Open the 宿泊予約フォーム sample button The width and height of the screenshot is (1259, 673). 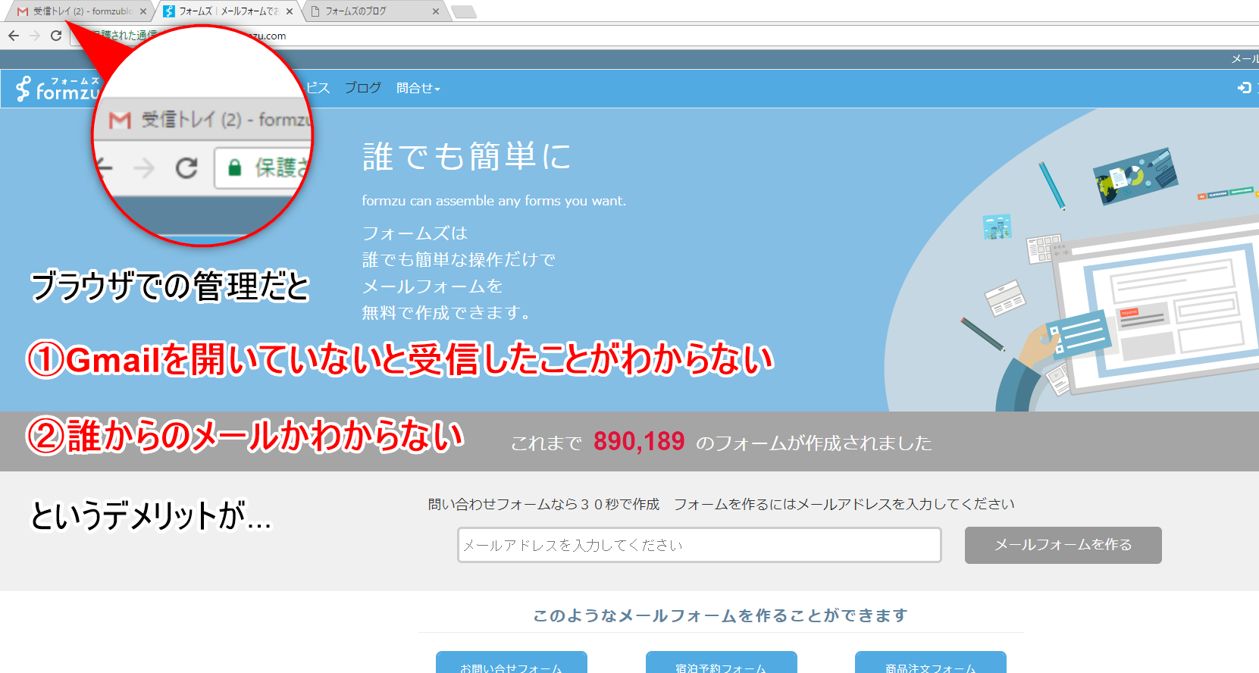pos(722,662)
